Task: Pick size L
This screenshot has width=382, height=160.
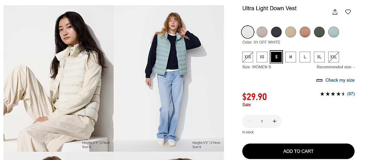Action: [305, 57]
